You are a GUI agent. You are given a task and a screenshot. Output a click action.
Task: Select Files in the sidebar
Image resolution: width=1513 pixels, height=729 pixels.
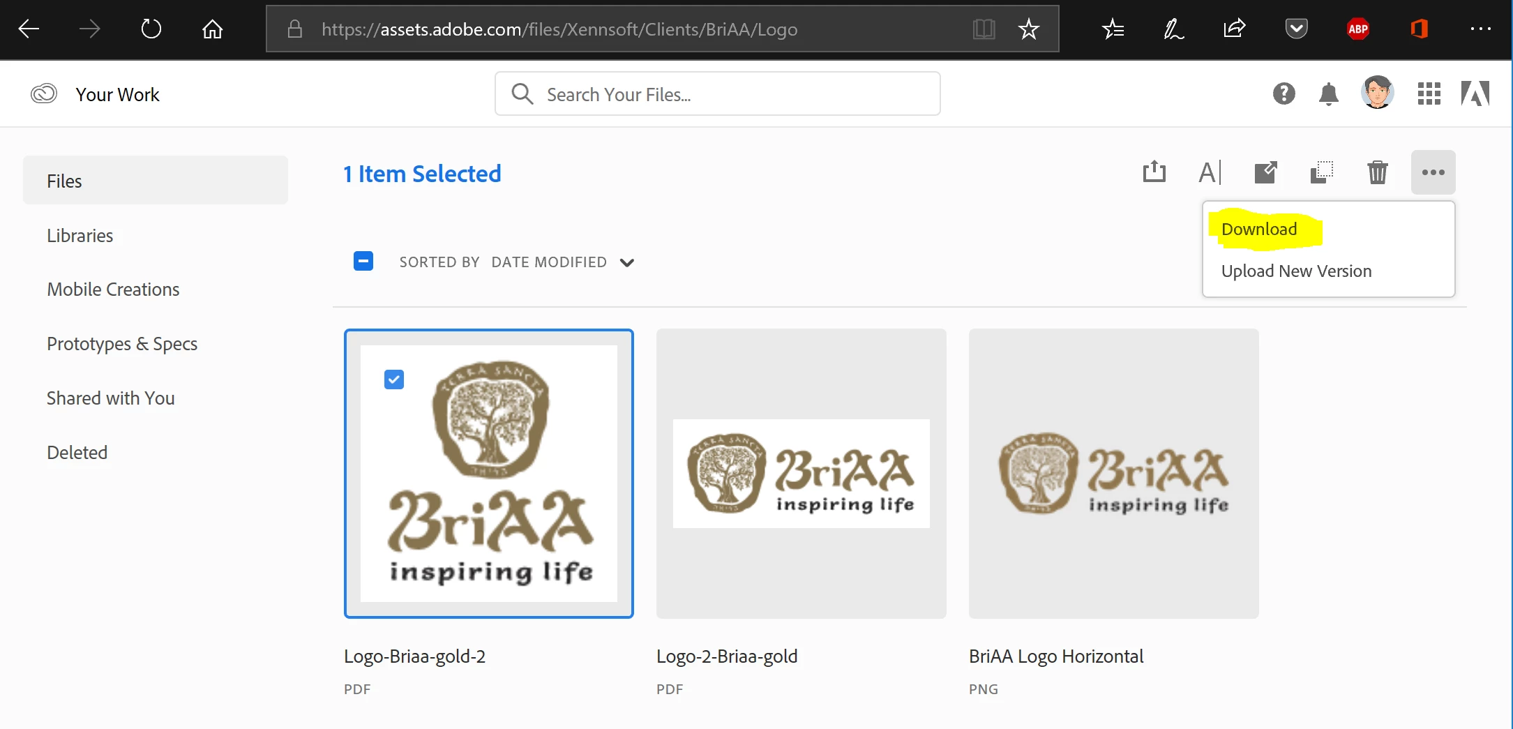pyautogui.click(x=156, y=180)
